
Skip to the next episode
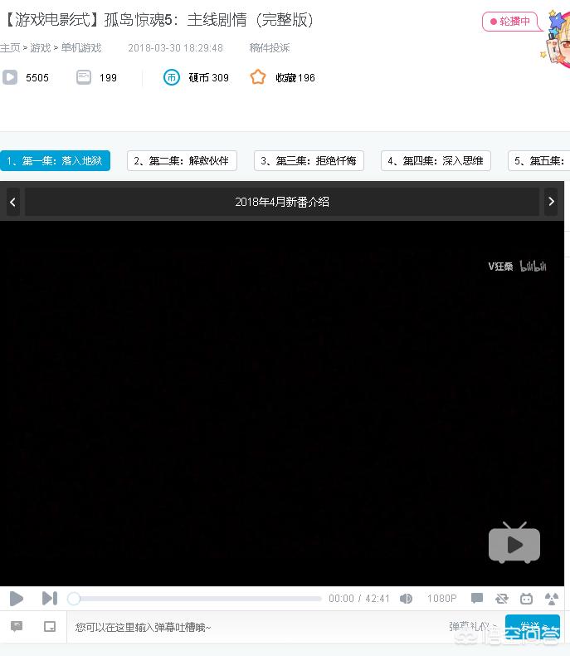tap(50, 598)
